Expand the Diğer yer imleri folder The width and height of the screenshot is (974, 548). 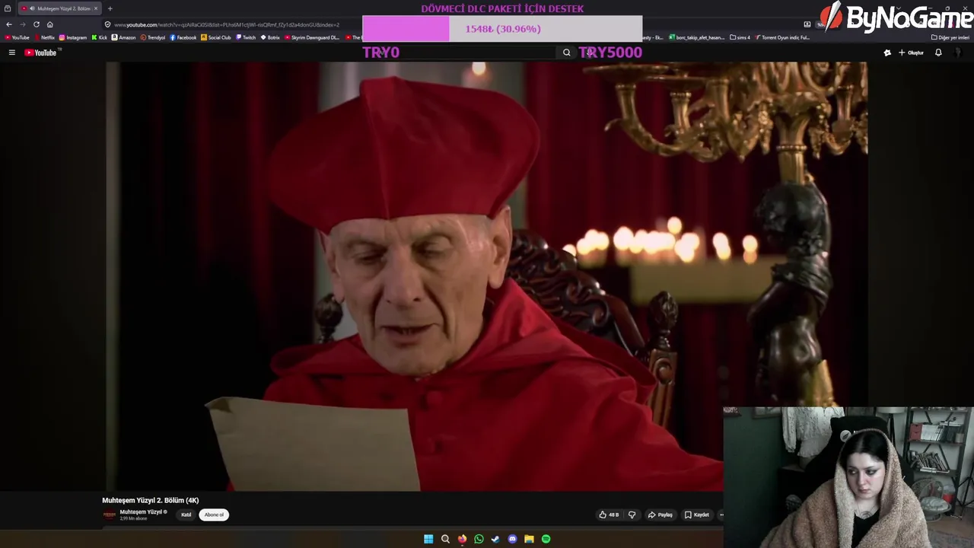point(950,37)
